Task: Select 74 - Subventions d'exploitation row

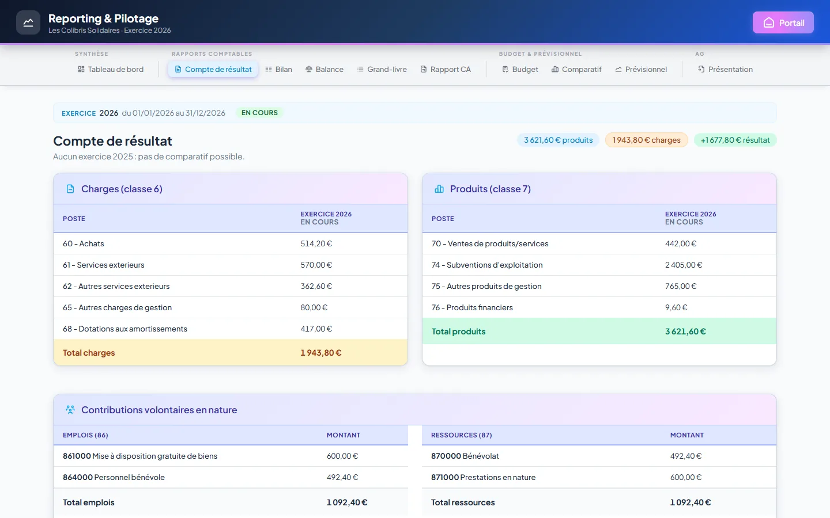Action: (599, 265)
